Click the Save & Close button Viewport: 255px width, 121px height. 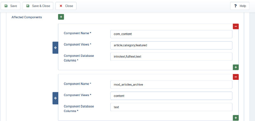pyautogui.click(x=38, y=6)
